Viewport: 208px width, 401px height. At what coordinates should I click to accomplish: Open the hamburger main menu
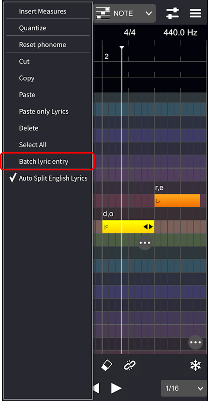(x=195, y=13)
